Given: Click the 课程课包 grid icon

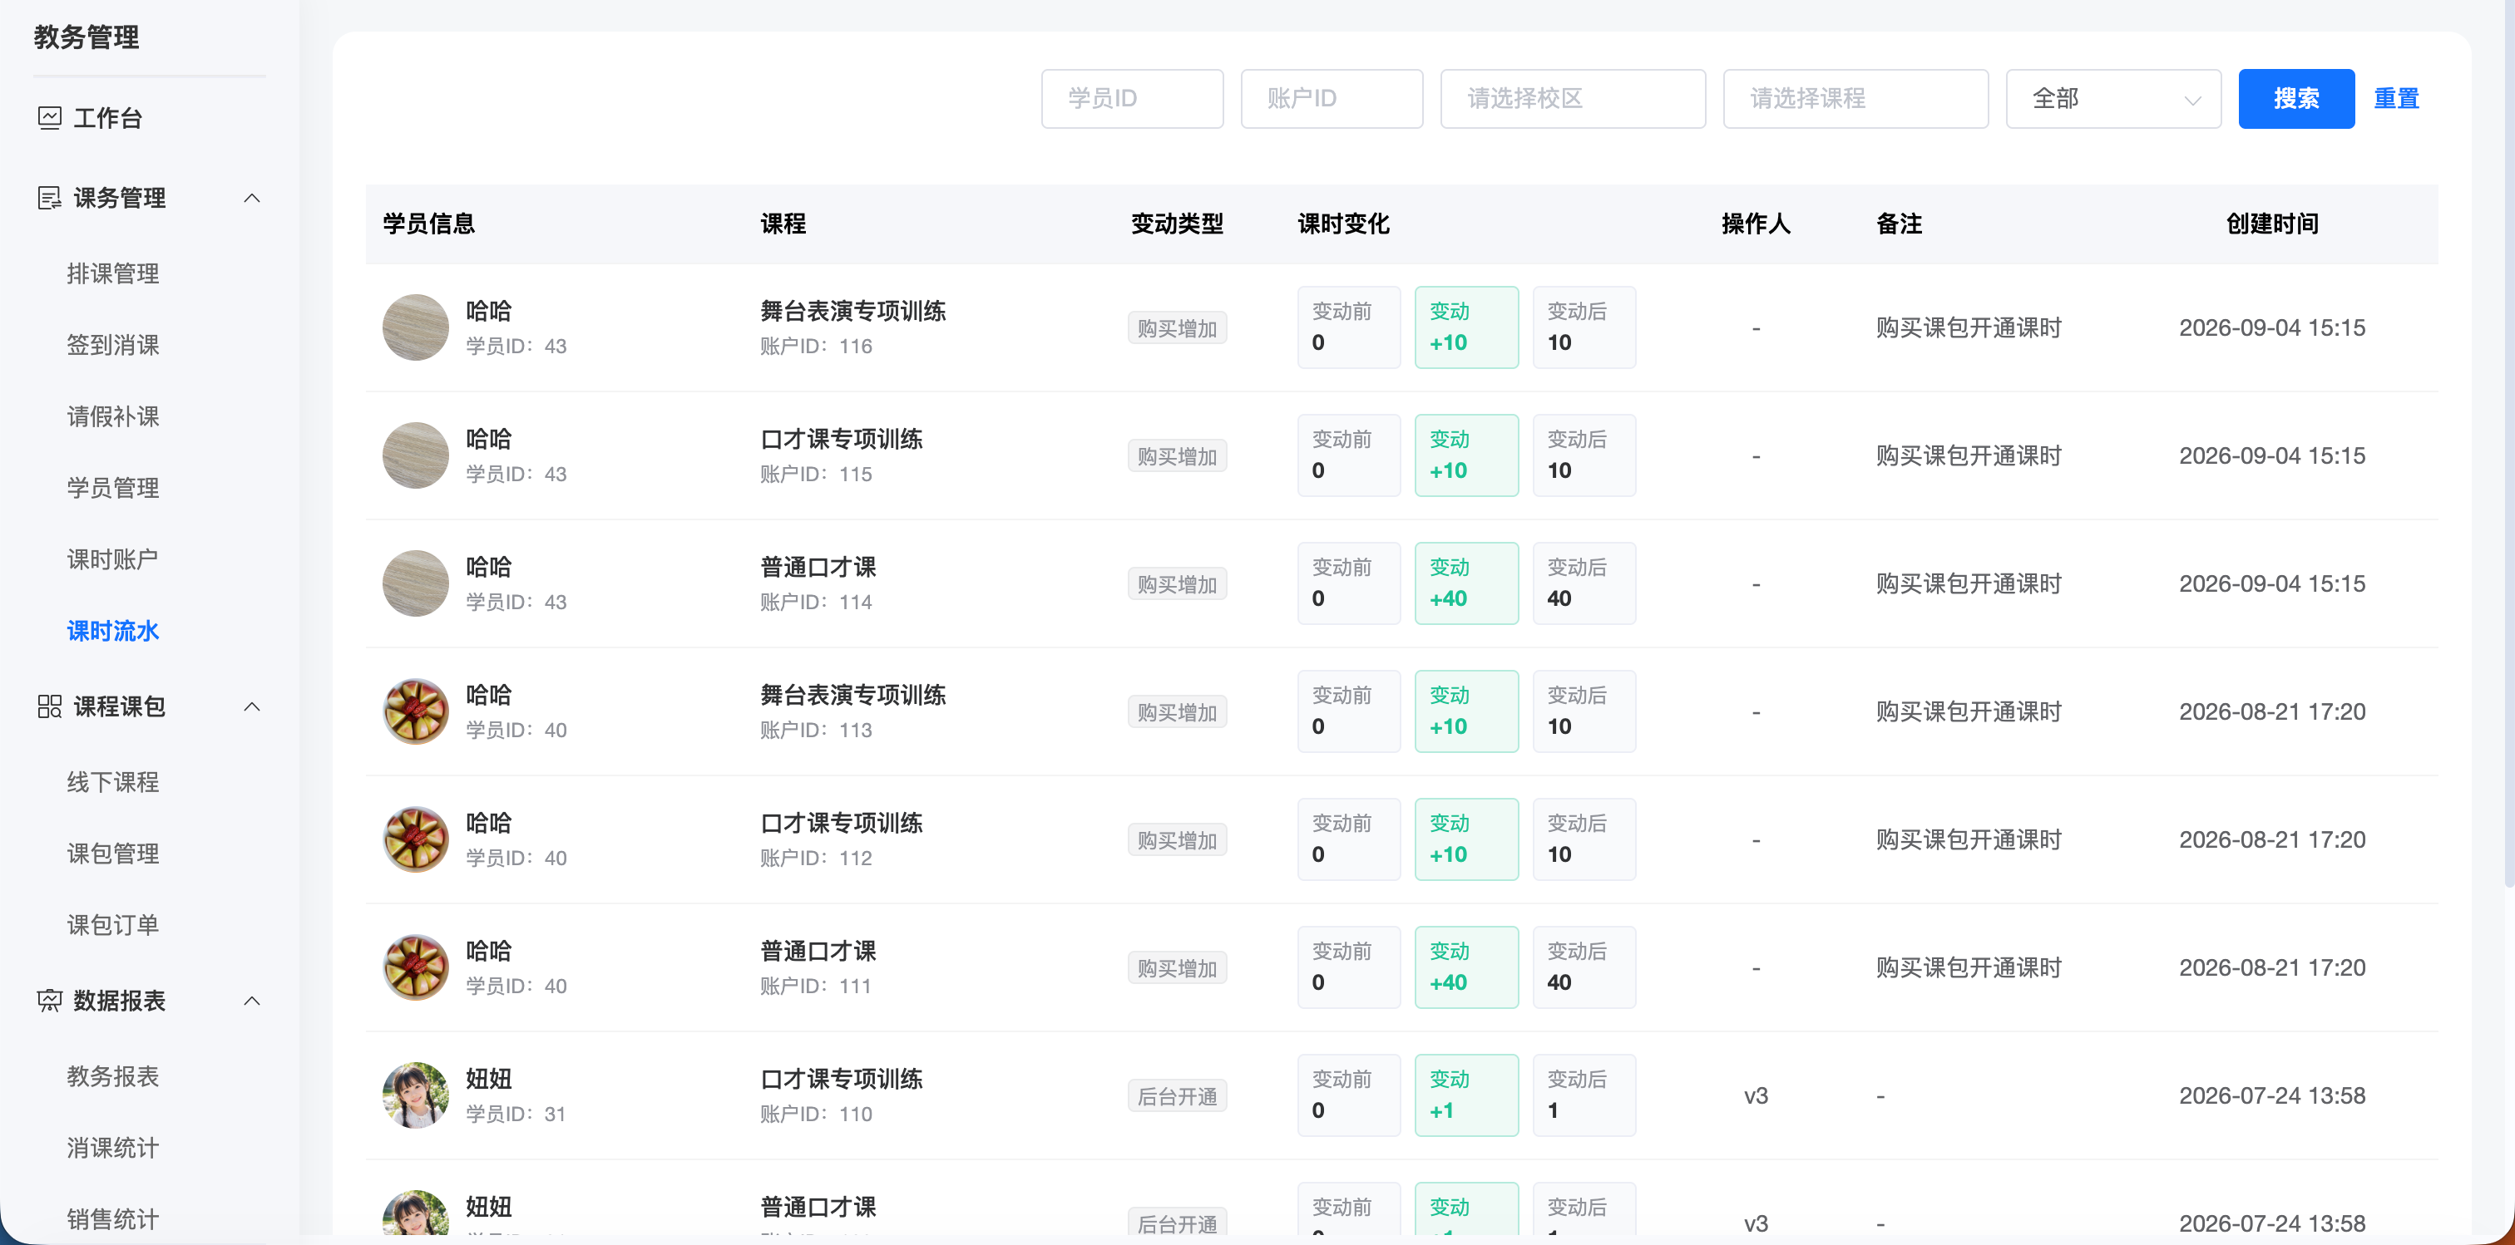Looking at the screenshot, I should point(49,706).
